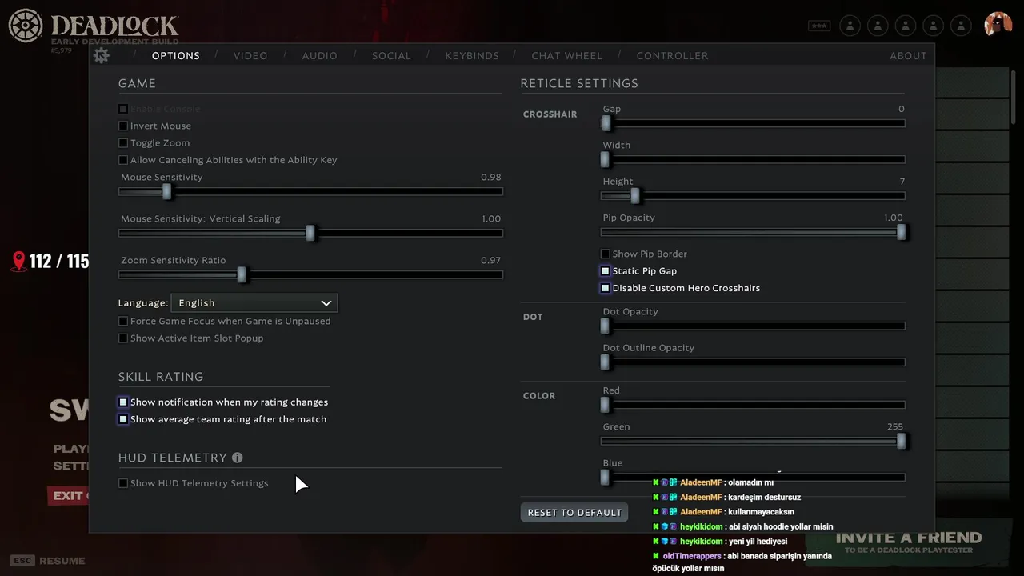Uncheck the Static Pip Gap option
This screenshot has height=576, width=1024.
point(606,271)
